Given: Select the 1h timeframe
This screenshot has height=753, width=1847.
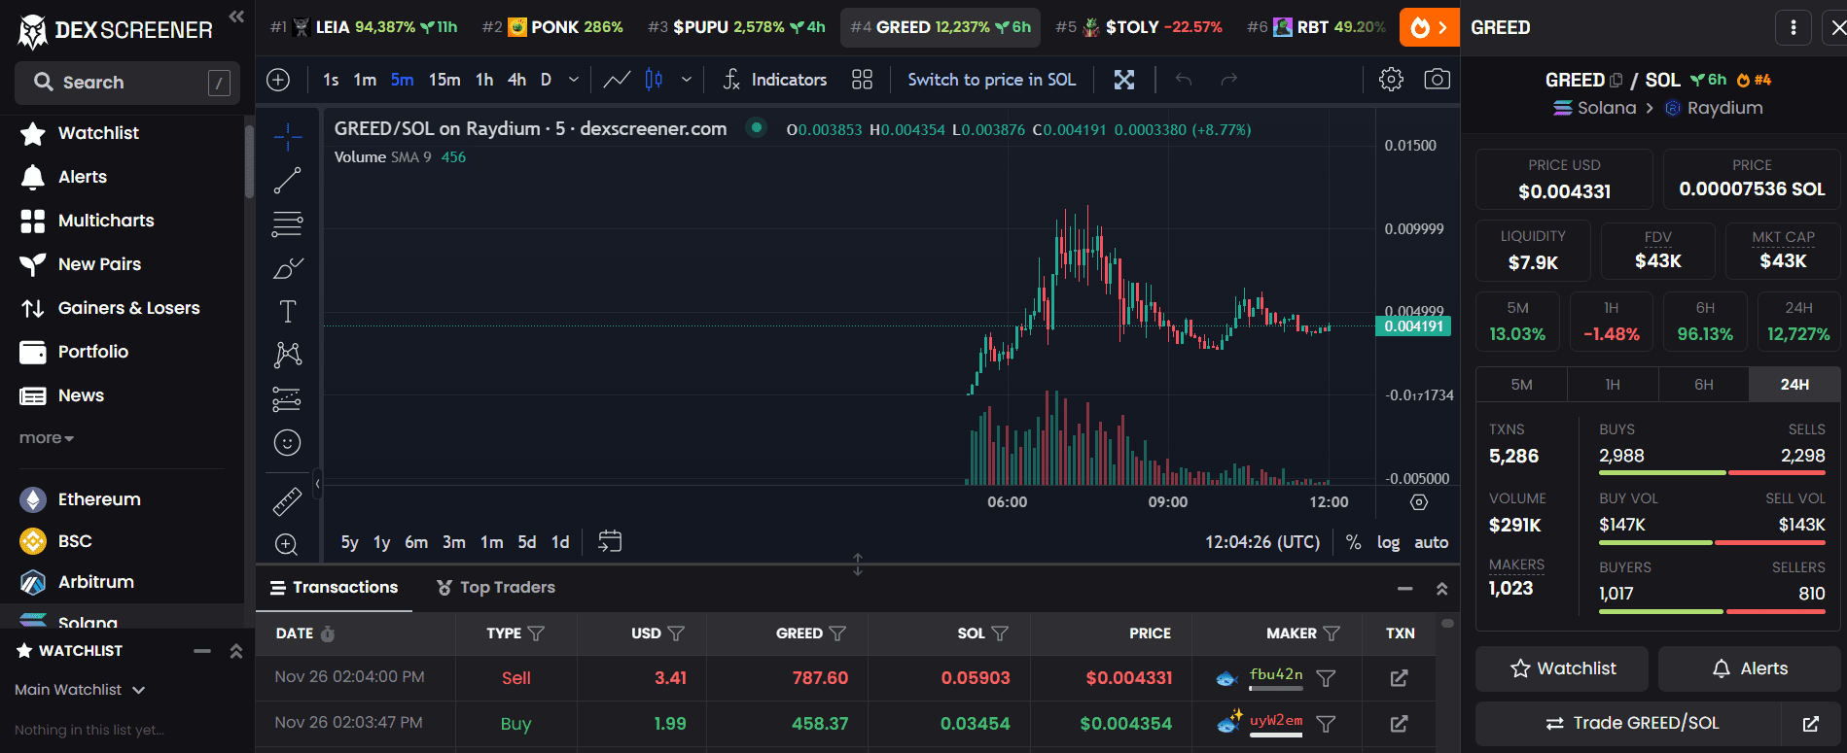Looking at the screenshot, I should [484, 80].
